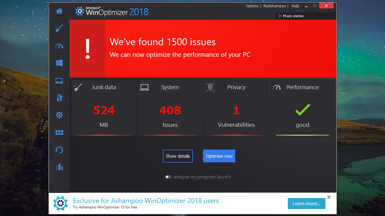Image resolution: width=385 pixels, height=216 pixels.
Task: Open the bar chart statistics icon
Action: point(59,167)
